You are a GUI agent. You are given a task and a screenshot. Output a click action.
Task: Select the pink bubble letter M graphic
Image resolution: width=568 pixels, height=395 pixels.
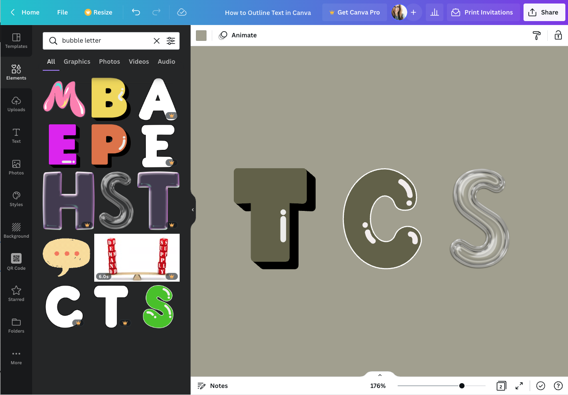tap(64, 98)
